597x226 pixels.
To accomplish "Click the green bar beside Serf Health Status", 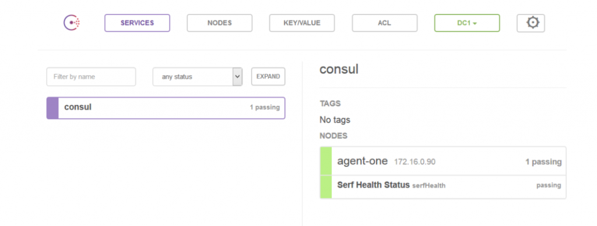I will tap(326, 187).
